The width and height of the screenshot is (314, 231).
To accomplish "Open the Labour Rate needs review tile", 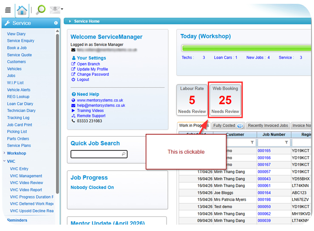I will point(192,100).
